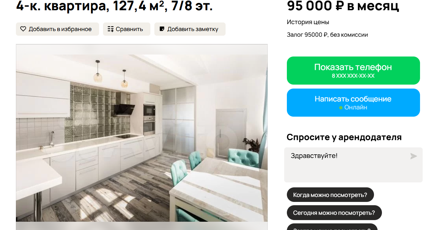Click the compare list icon
Screen dimensions: 424x230
[x=111, y=29]
